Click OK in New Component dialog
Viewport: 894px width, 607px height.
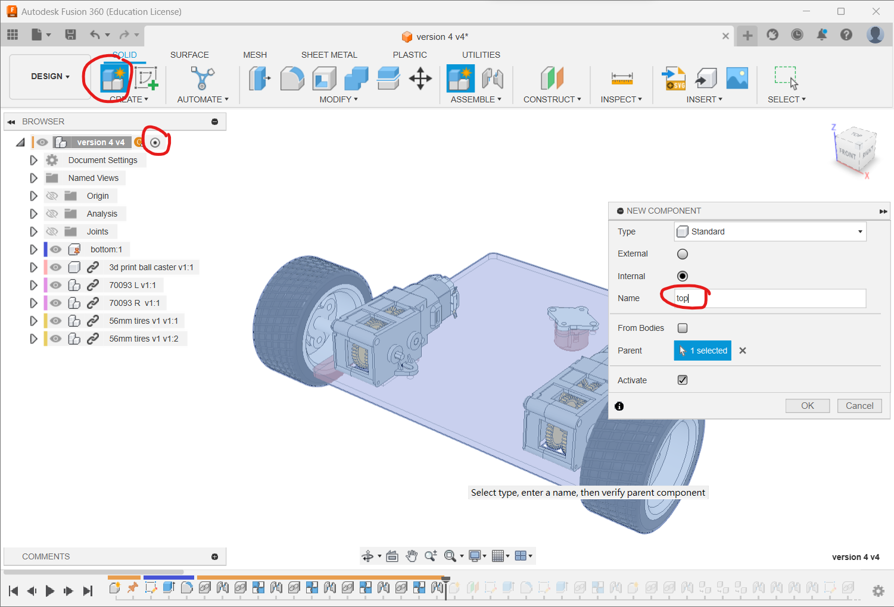pyautogui.click(x=807, y=406)
